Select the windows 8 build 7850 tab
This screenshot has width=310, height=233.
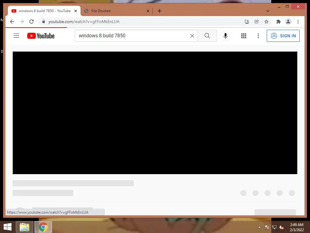click(x=44, y=11)
